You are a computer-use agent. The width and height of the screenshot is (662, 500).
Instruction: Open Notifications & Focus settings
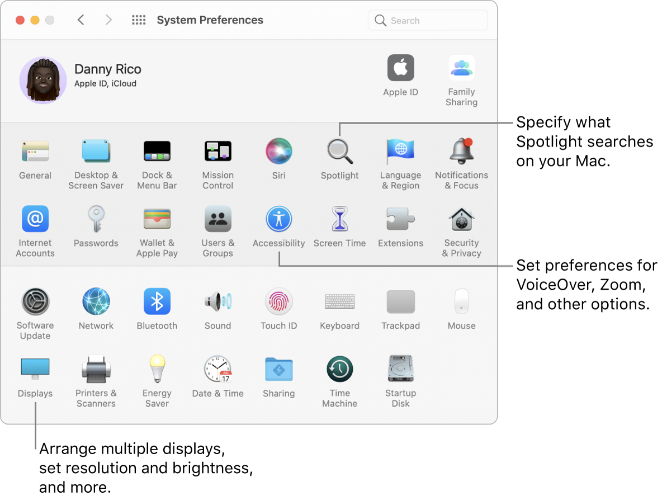coord(461,151)
